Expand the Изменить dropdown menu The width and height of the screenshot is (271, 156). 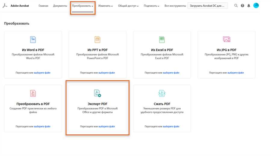click(105, 6)
